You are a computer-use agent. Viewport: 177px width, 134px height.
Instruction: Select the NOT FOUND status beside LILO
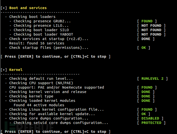(151, 25)
